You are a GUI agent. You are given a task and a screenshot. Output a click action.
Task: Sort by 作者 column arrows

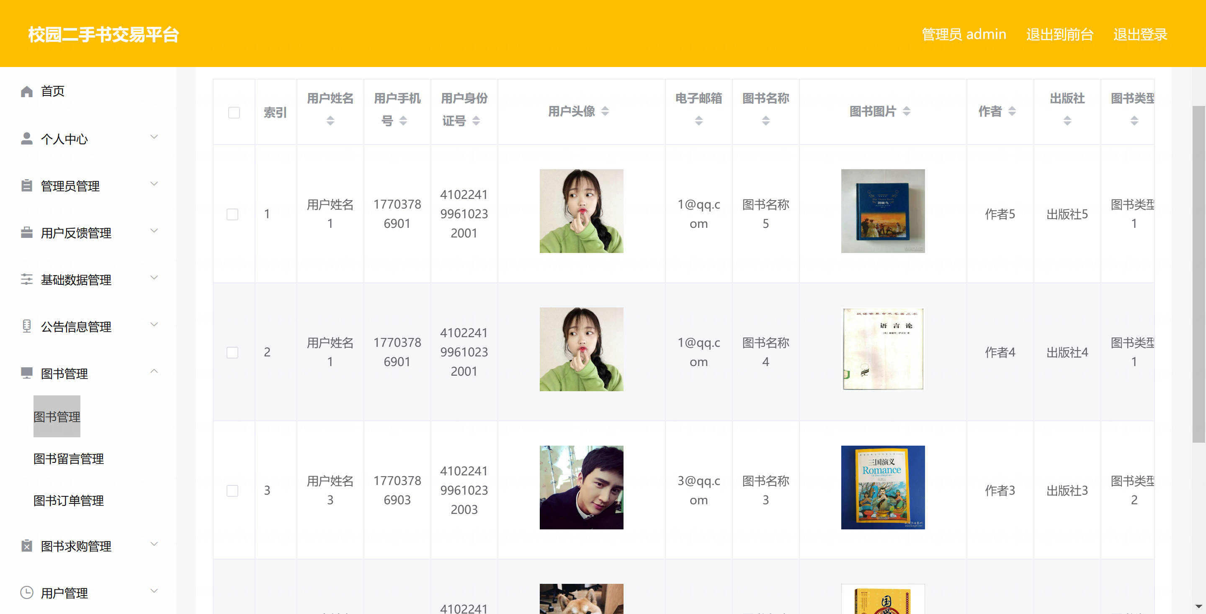(x=1012, y=111)
